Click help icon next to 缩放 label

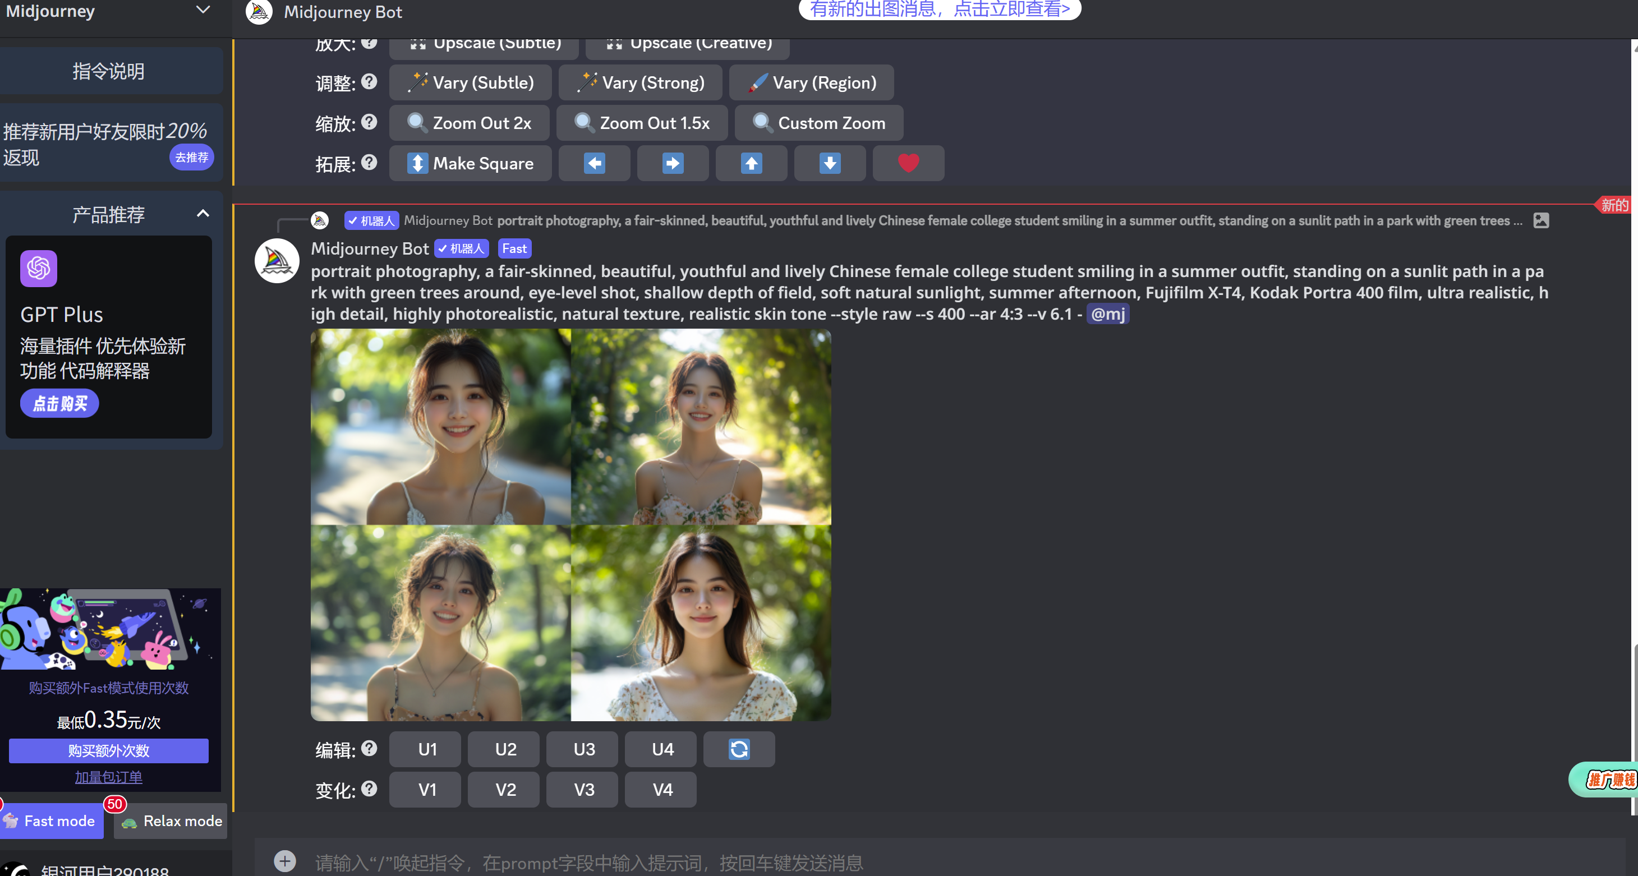(x=370, y=122)
